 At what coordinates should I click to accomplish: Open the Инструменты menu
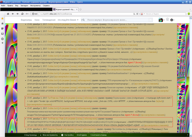35,5
